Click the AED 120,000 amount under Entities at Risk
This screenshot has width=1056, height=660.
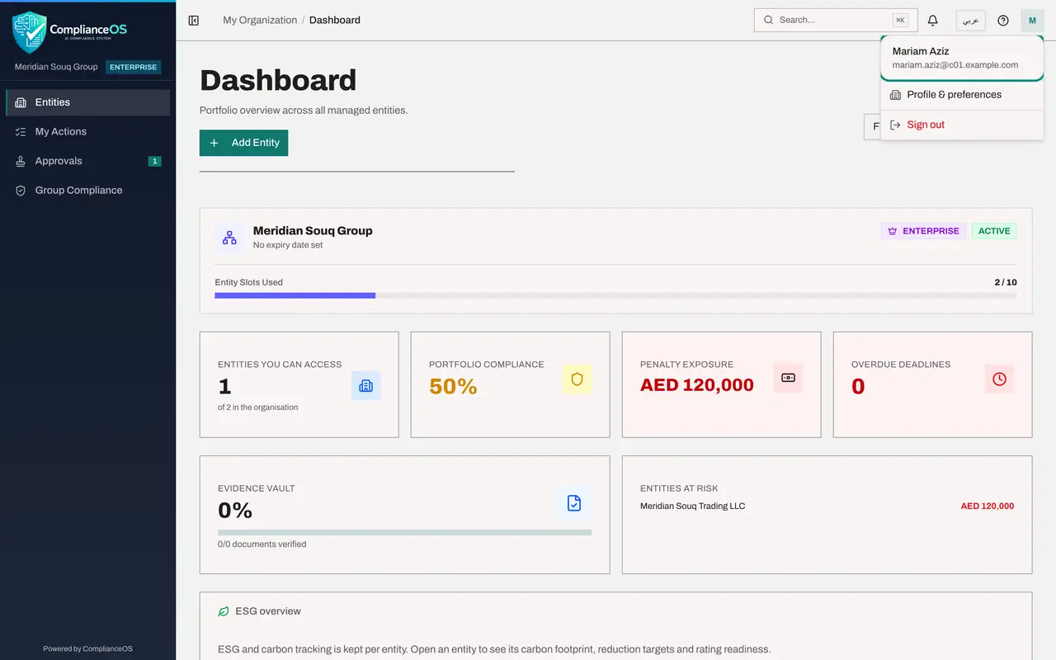click(x=988, y=507)
